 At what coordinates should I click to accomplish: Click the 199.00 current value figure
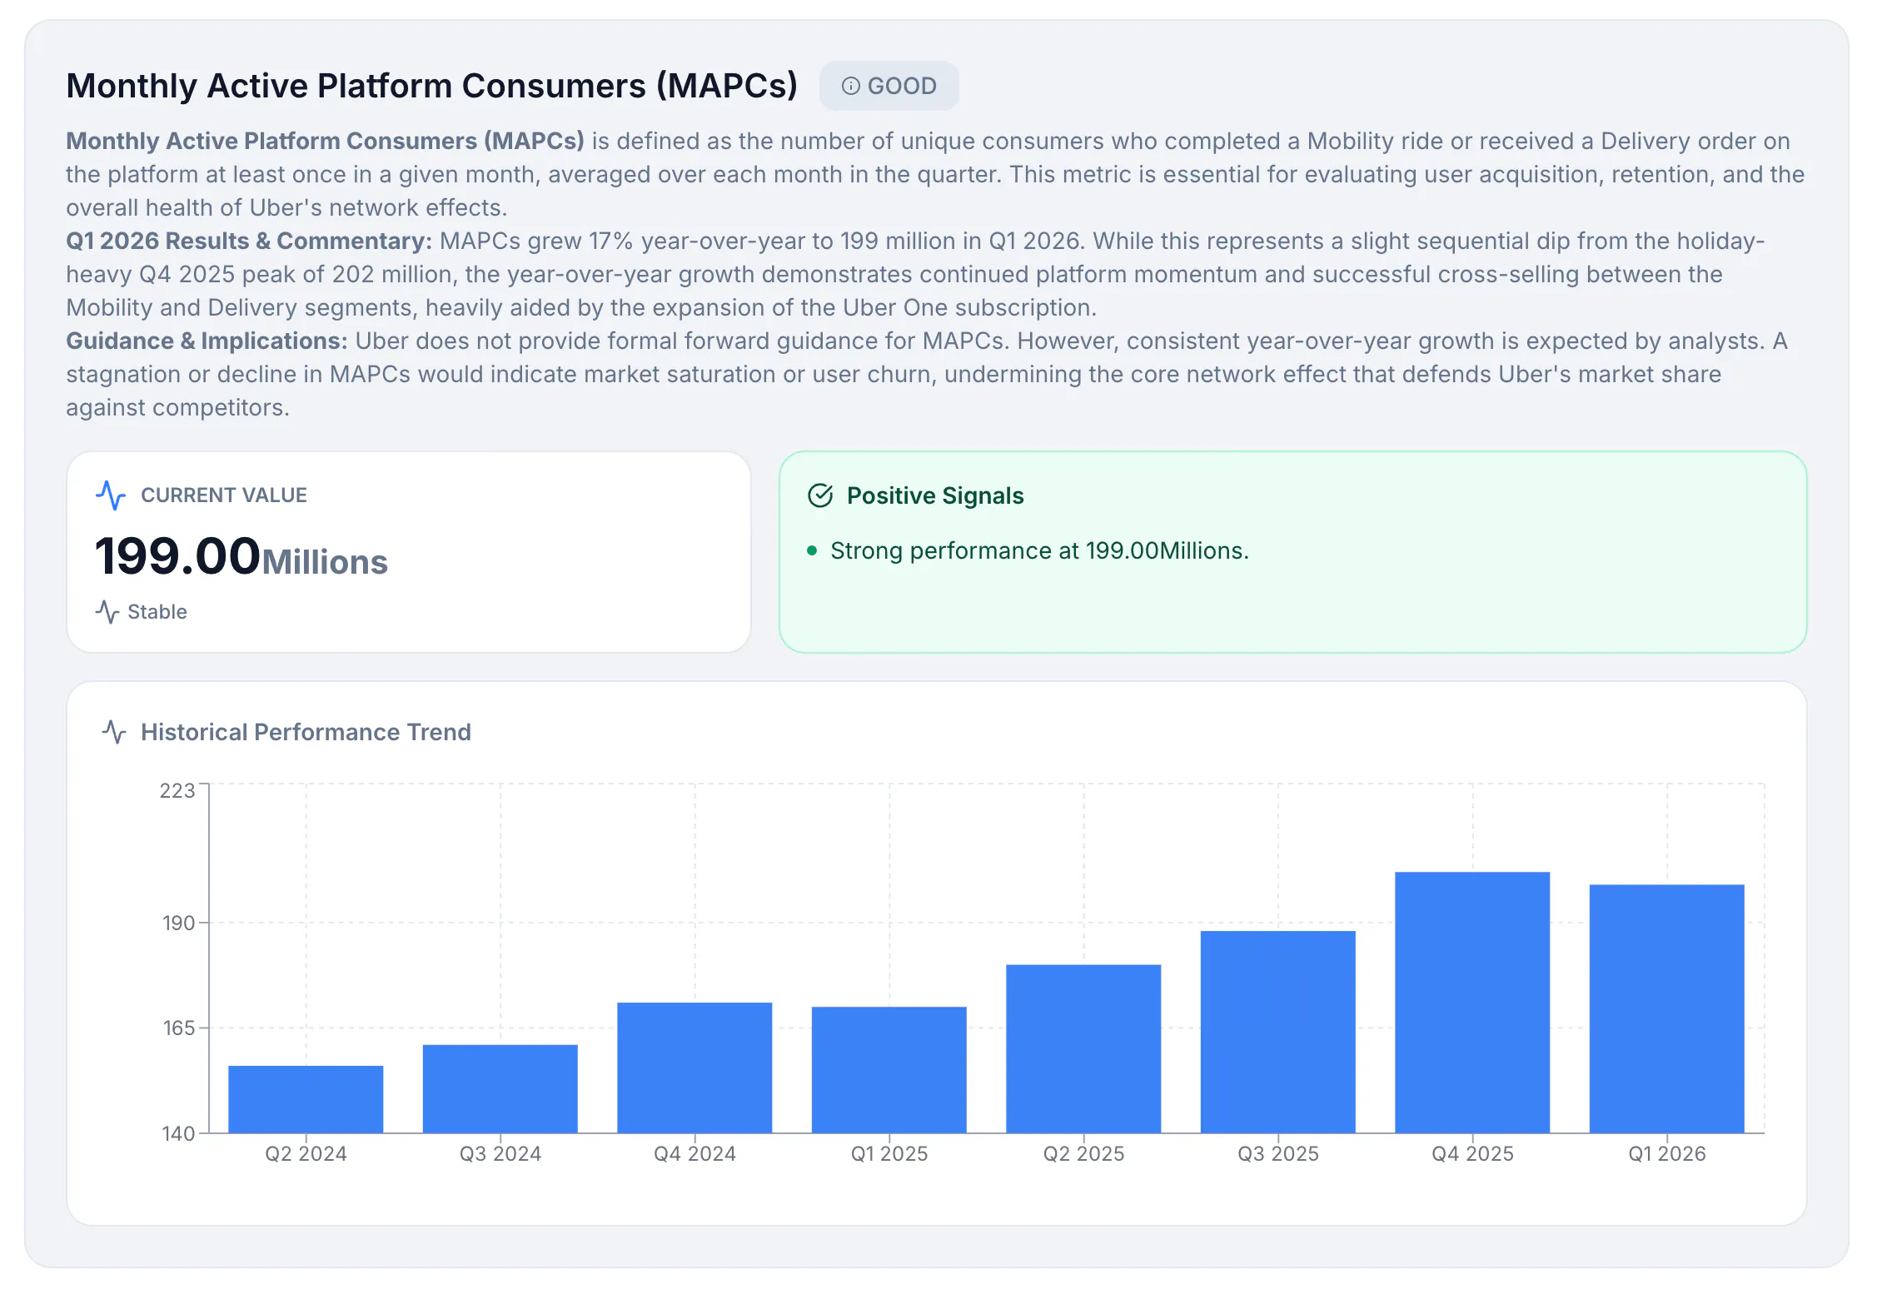tap(177, 555)
